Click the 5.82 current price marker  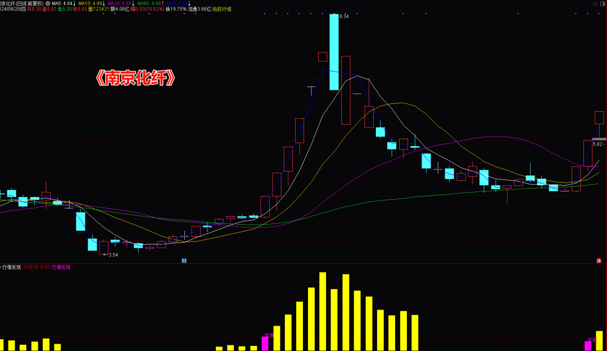[x=598, y=144]
